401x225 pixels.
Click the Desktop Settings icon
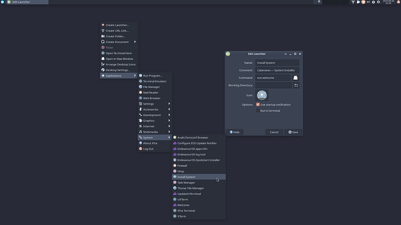click(x=103, y=70)
